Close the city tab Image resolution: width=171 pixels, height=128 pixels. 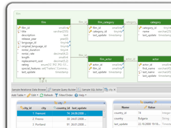pyautogui.click(x=115, y=90)
